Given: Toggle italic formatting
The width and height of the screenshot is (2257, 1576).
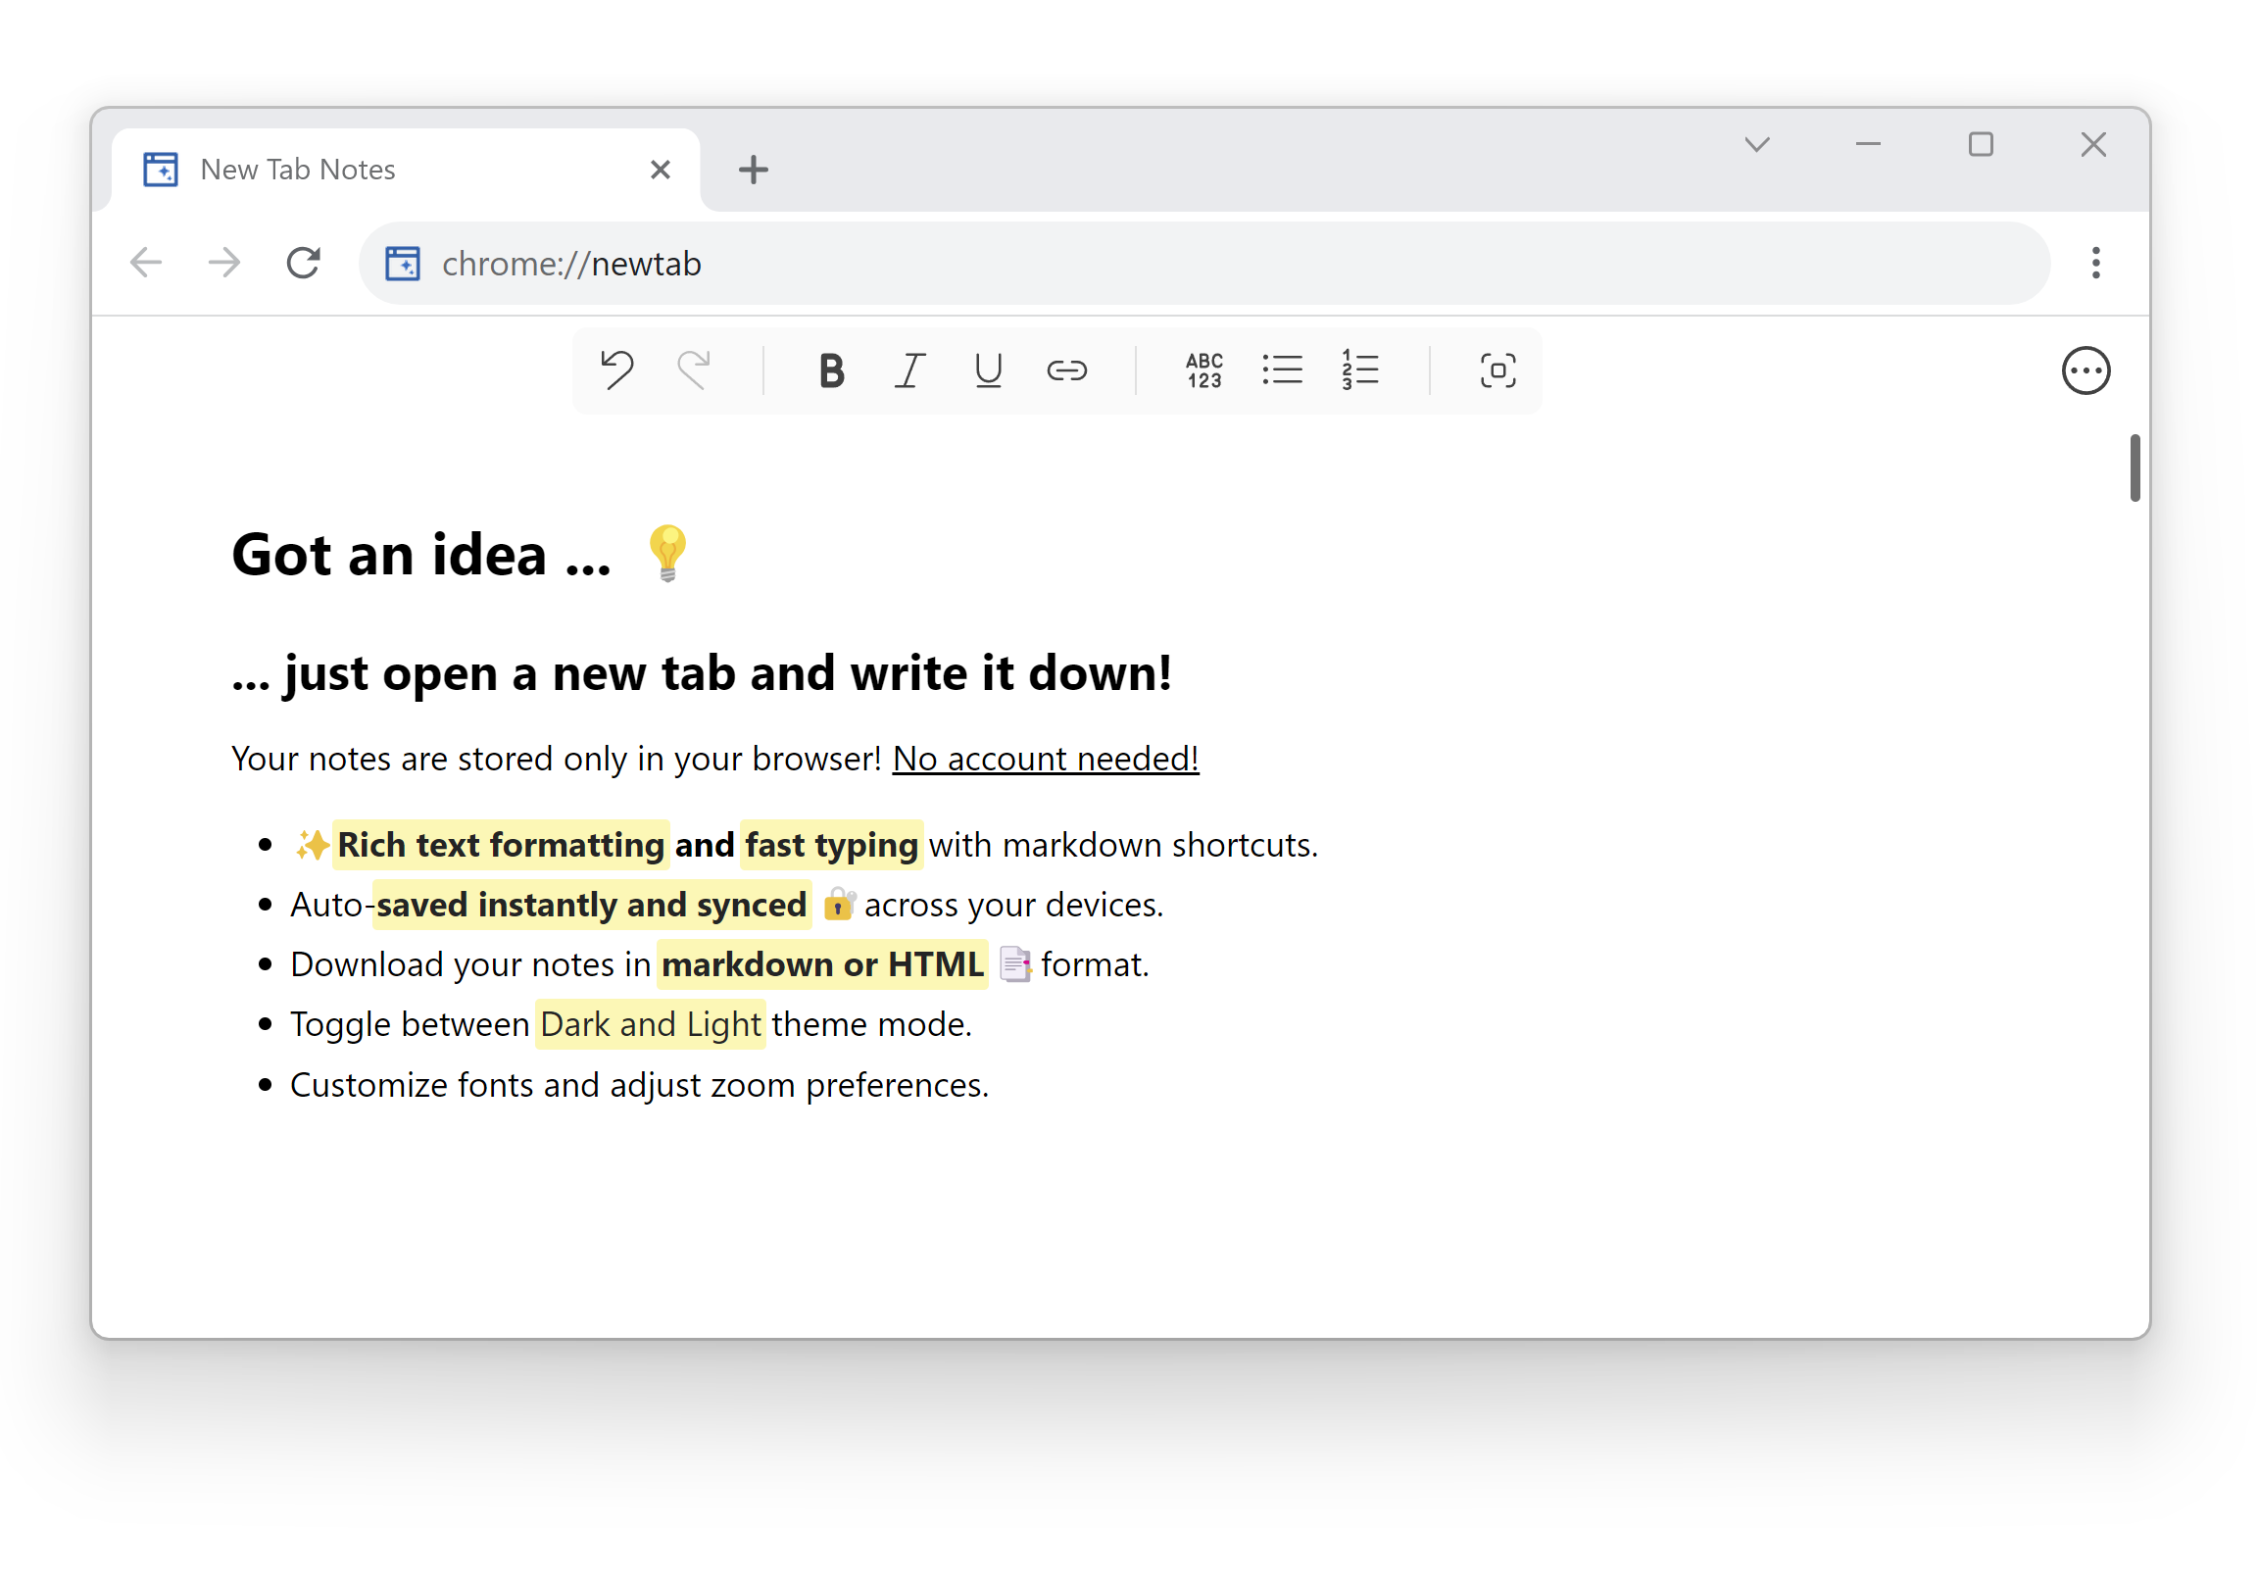Looking at the screenshot, I should pos(909,370).
